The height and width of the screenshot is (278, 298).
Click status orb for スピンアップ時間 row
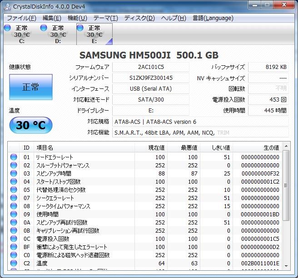(14, 174)
